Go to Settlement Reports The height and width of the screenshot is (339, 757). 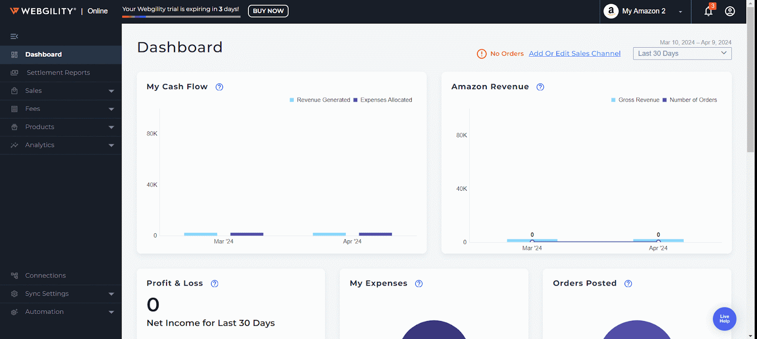pyautogui.click(x=58, y=73)
